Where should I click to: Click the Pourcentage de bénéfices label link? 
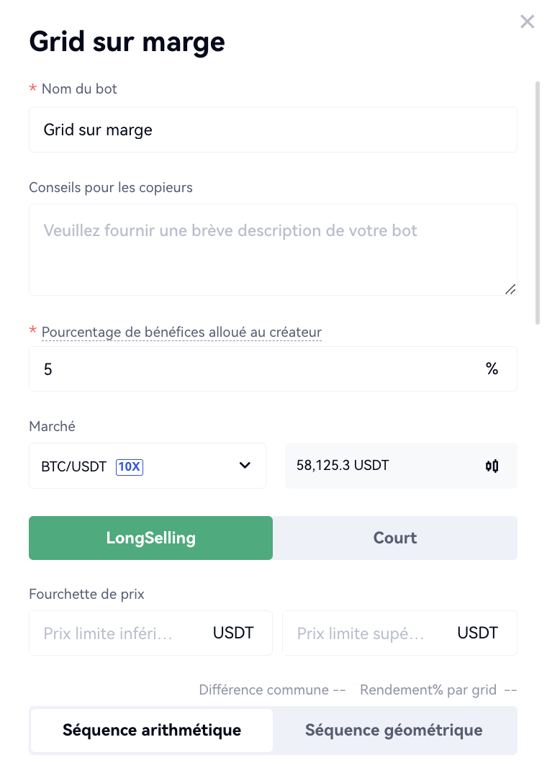tap(181, 333)
